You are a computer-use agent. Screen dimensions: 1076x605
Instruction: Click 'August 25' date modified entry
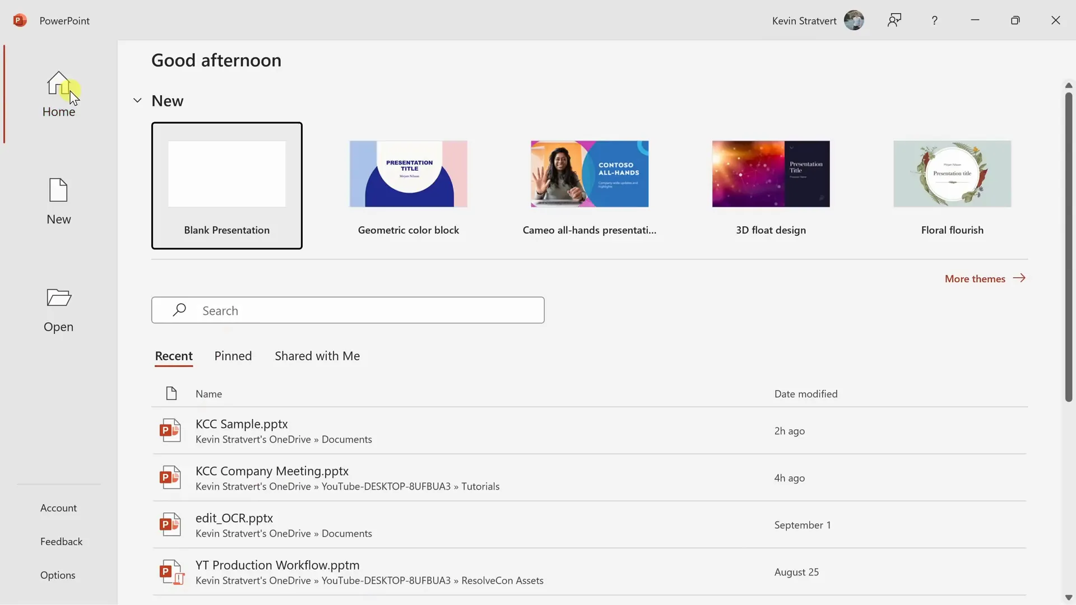[796, 572]
